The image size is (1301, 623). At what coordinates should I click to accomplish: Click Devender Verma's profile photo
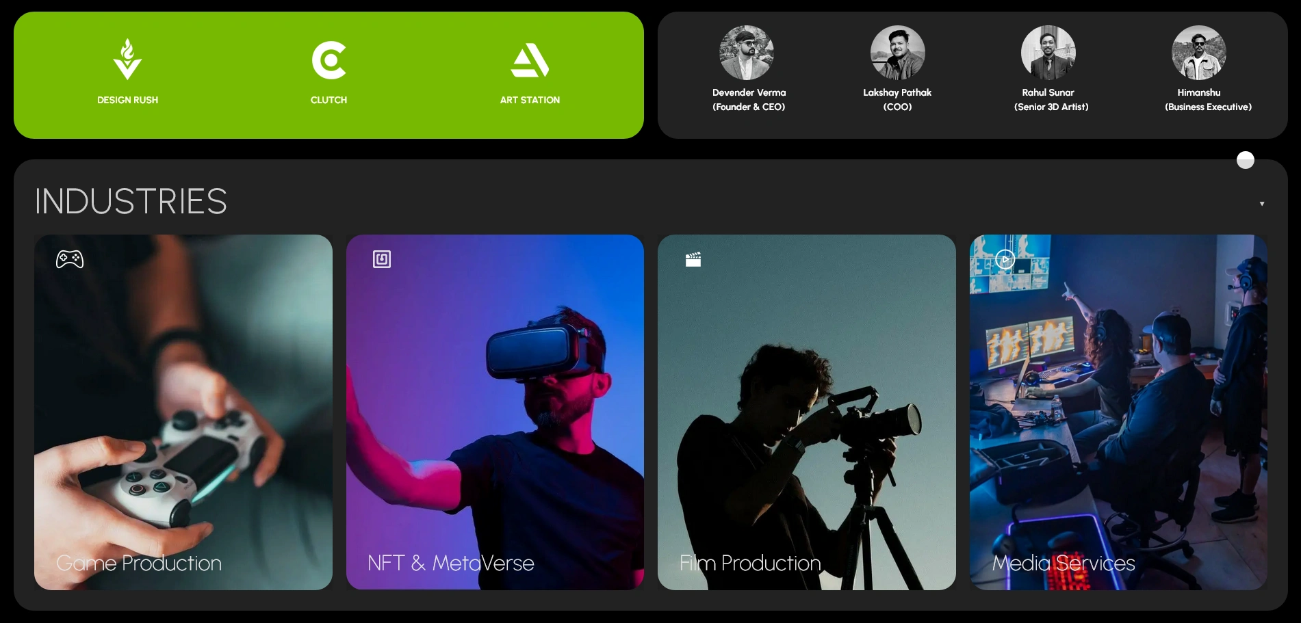[x=747, y=53]
